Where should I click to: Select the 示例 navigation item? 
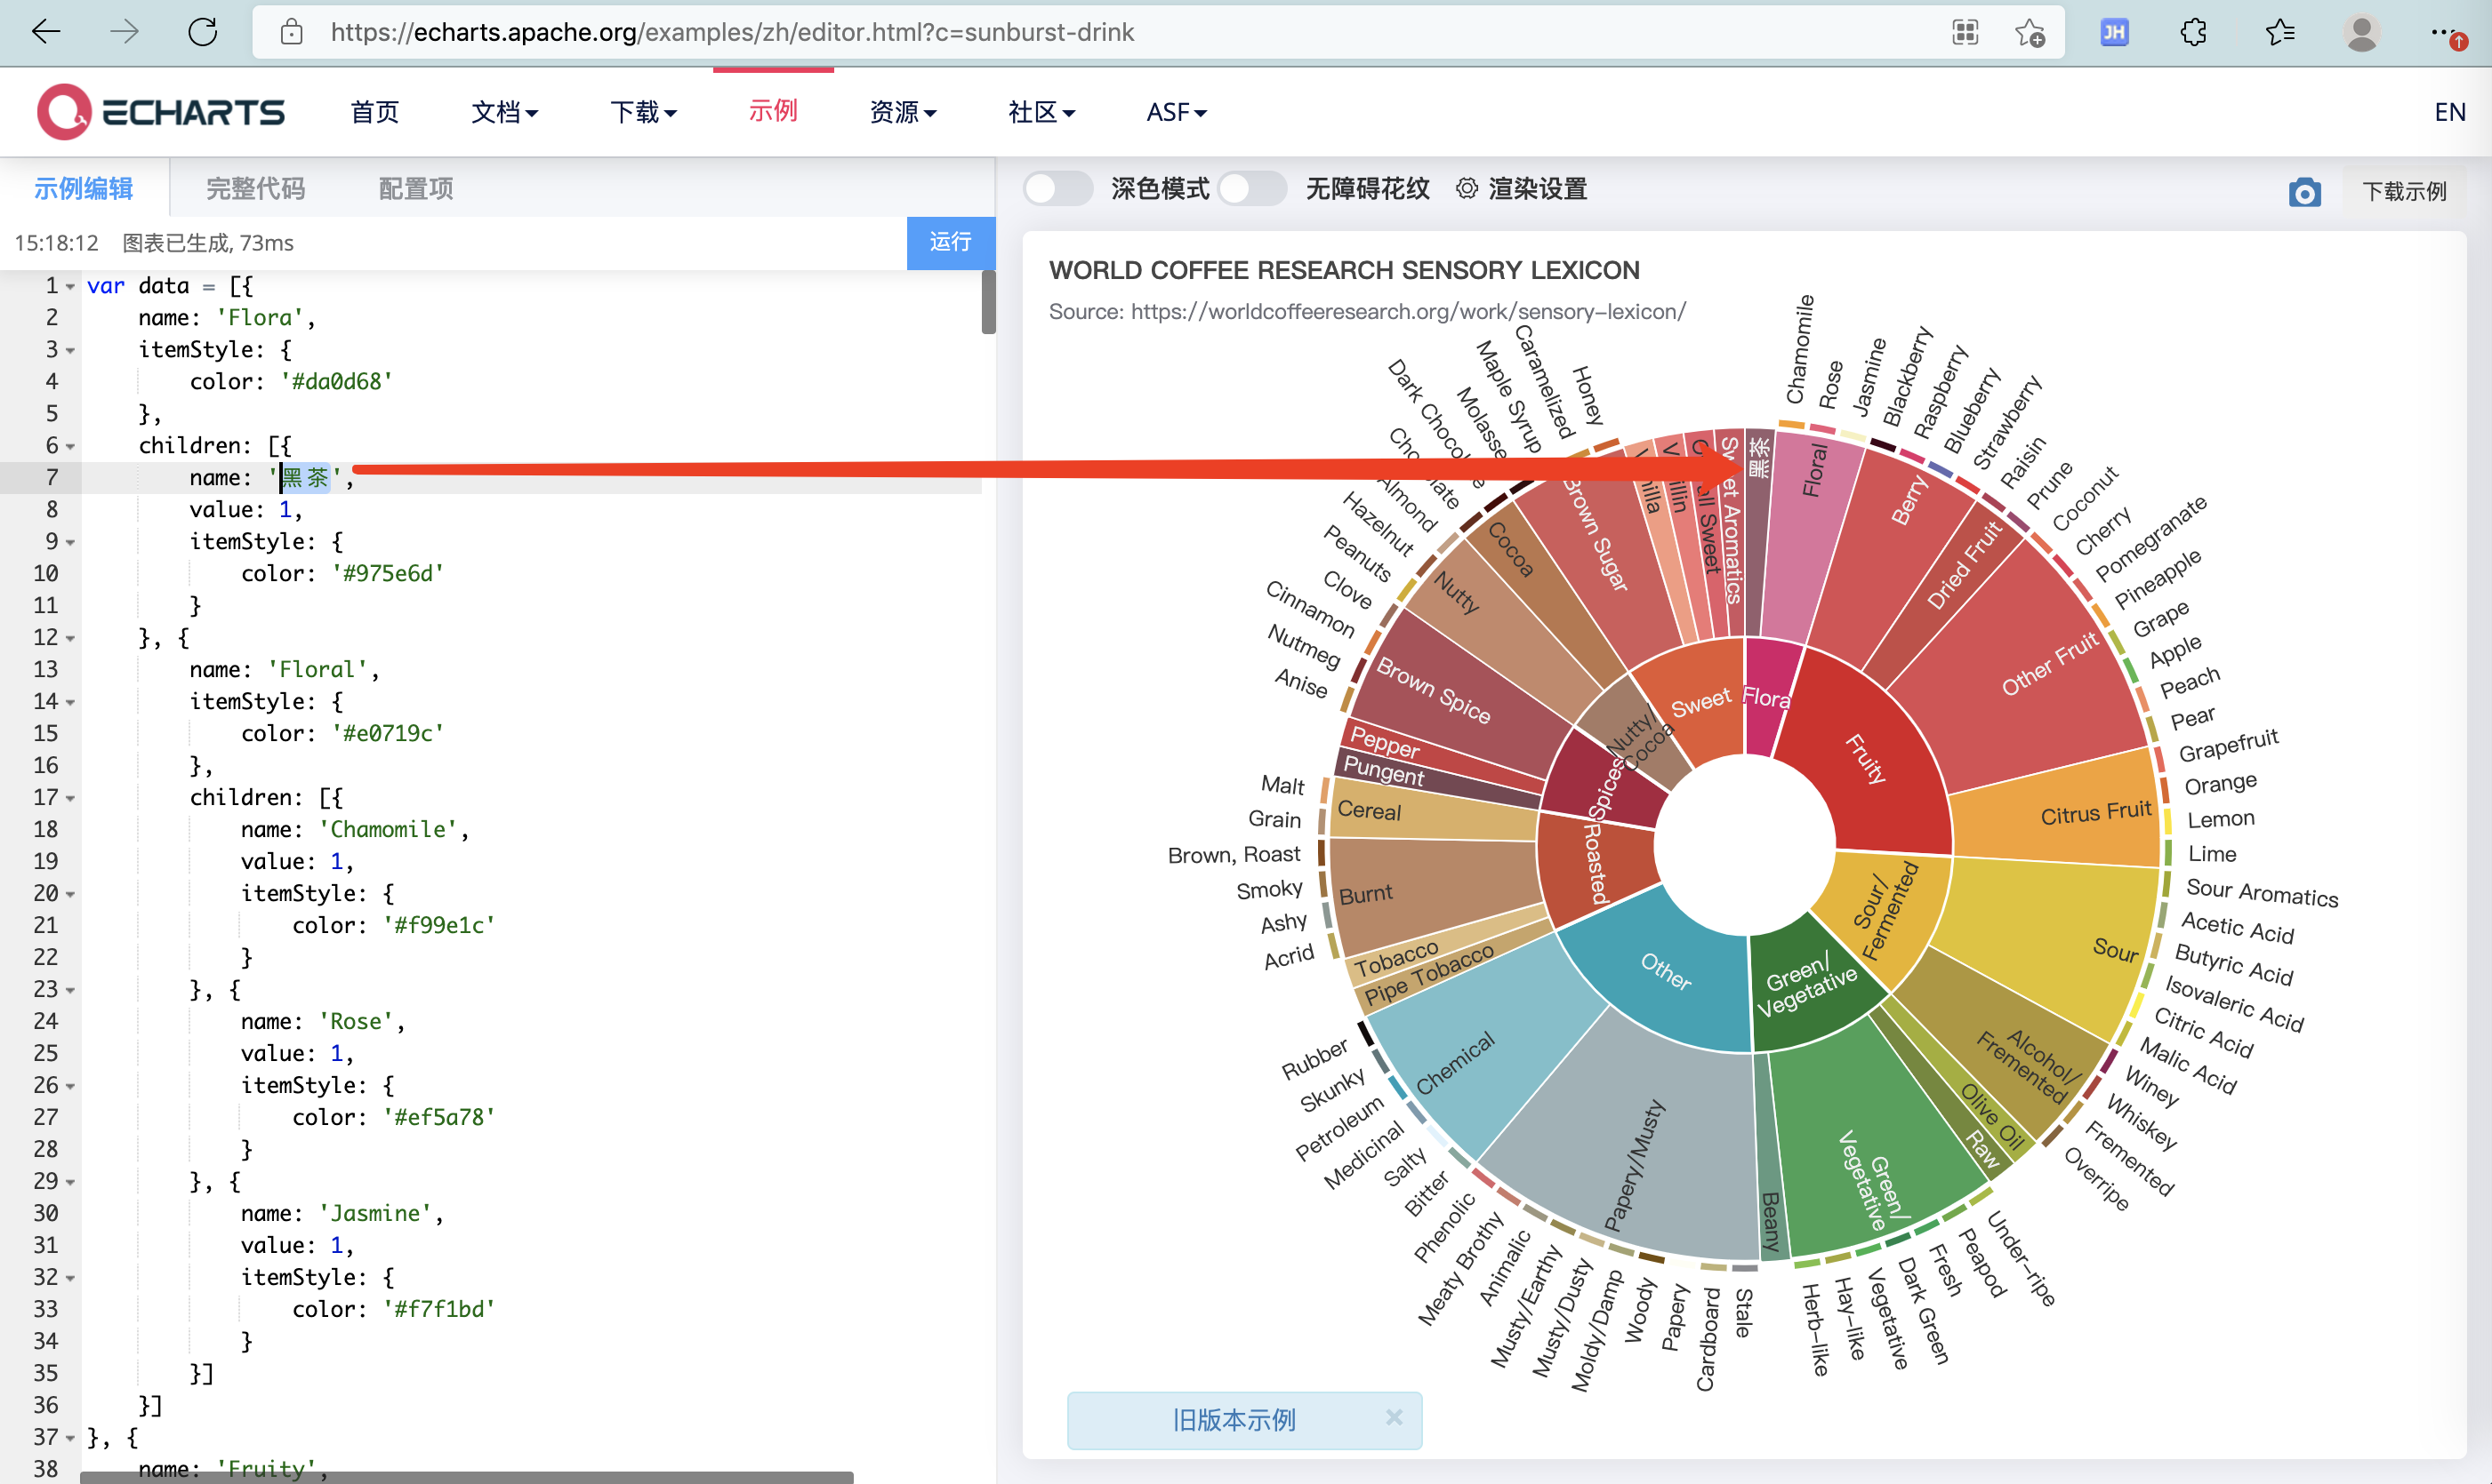tap(773, 112)
